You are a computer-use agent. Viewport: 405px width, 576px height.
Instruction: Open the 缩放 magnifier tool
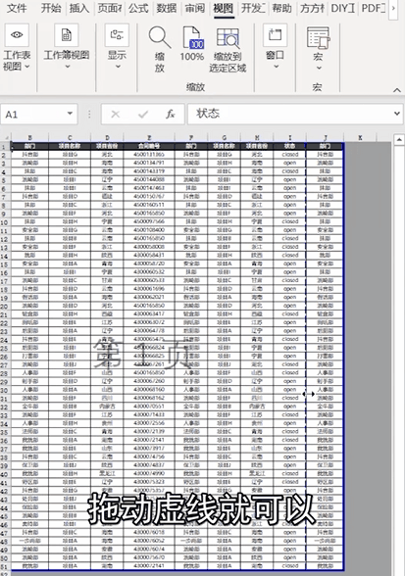click(160, 37)
